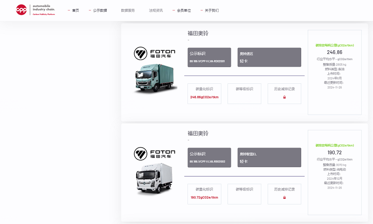Go to 首页 in the navigation bar
The image size is (373, 224).
[x=76, y=10]
